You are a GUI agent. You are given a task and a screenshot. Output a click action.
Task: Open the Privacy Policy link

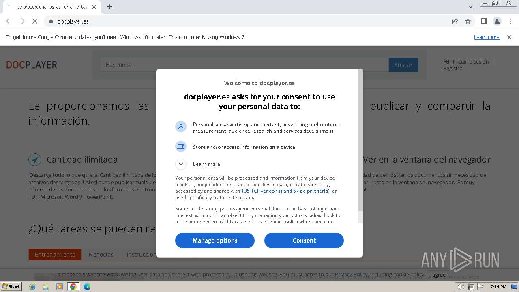[351, 275]
